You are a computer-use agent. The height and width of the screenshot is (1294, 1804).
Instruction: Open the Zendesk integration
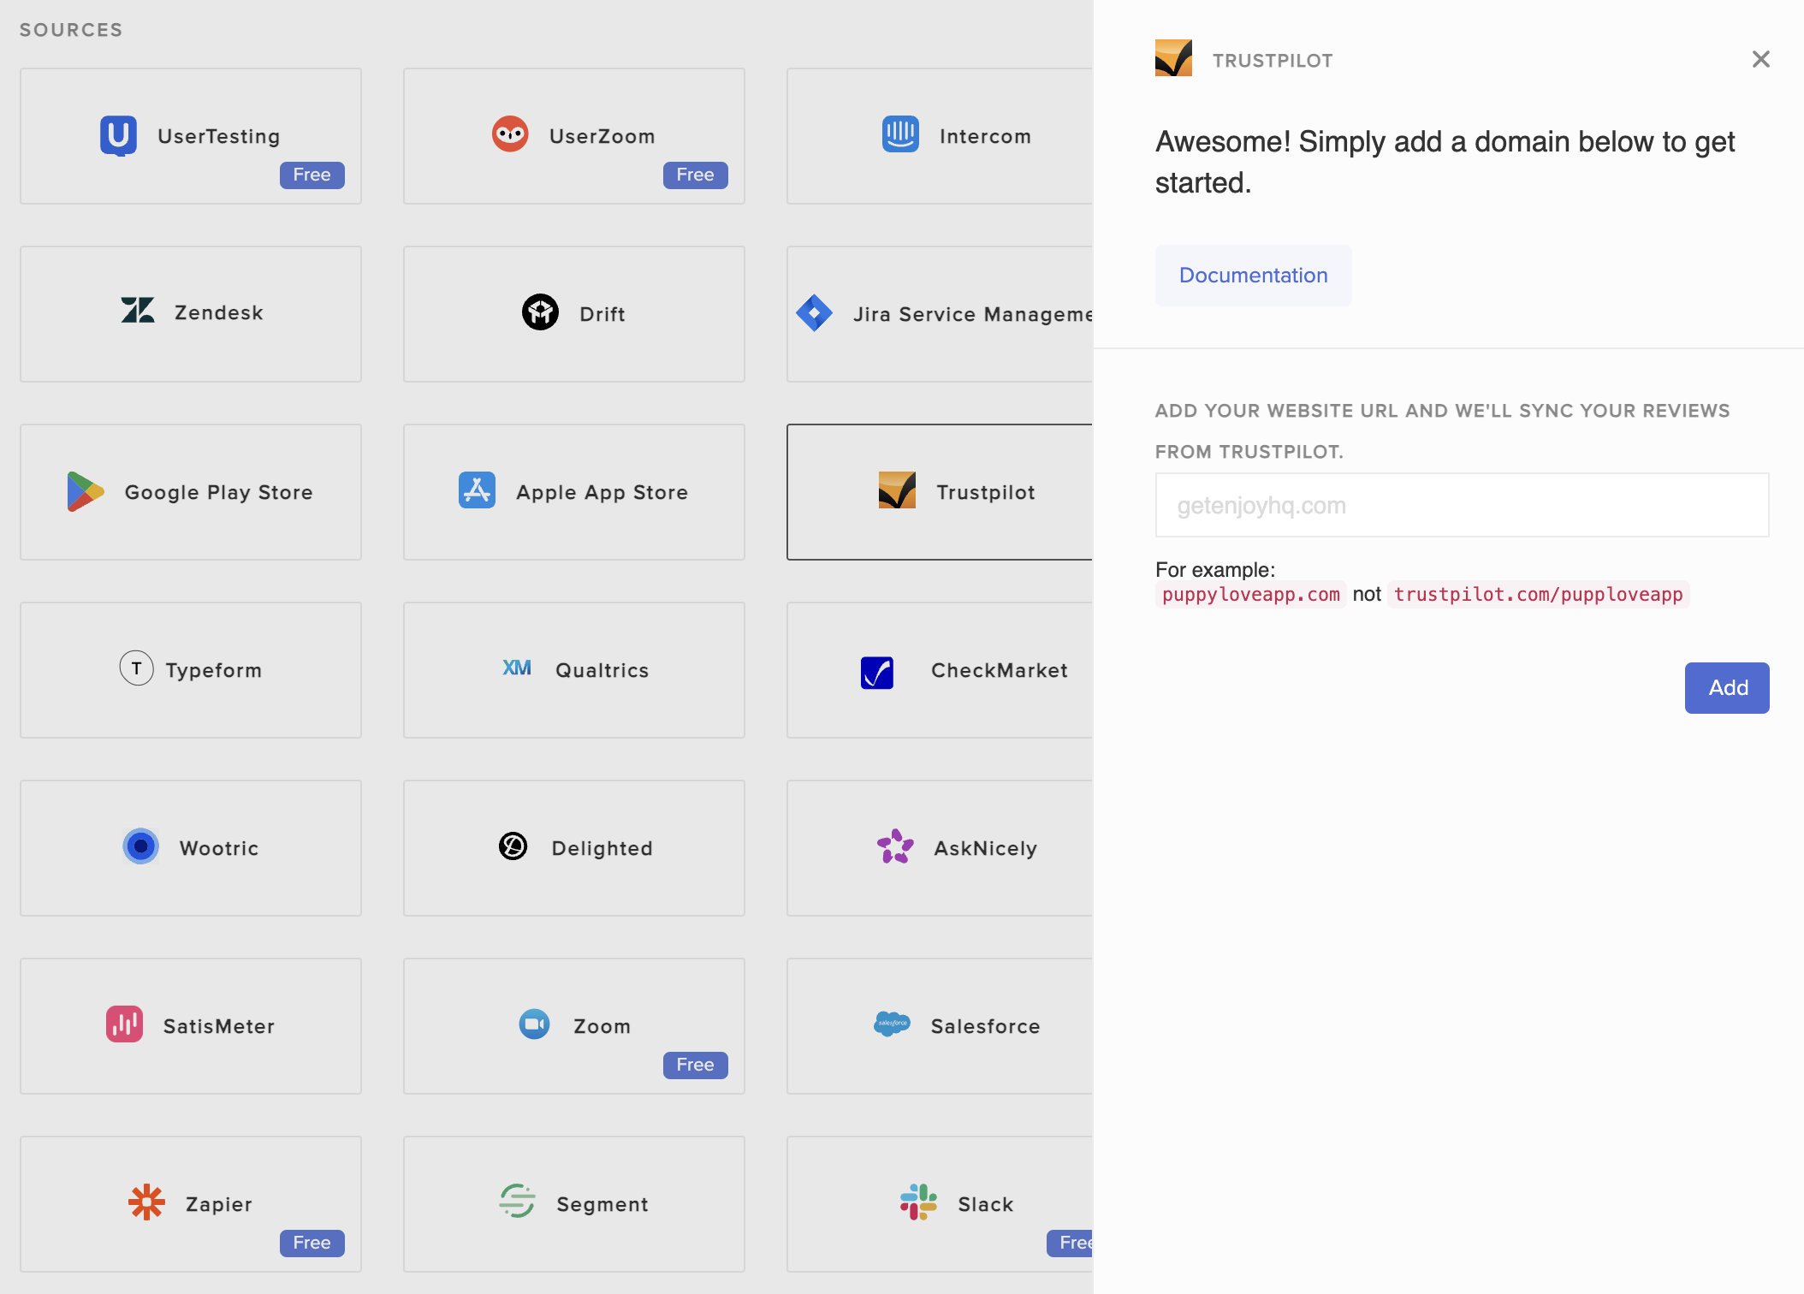pyautogui.click(x=190, y=313)
